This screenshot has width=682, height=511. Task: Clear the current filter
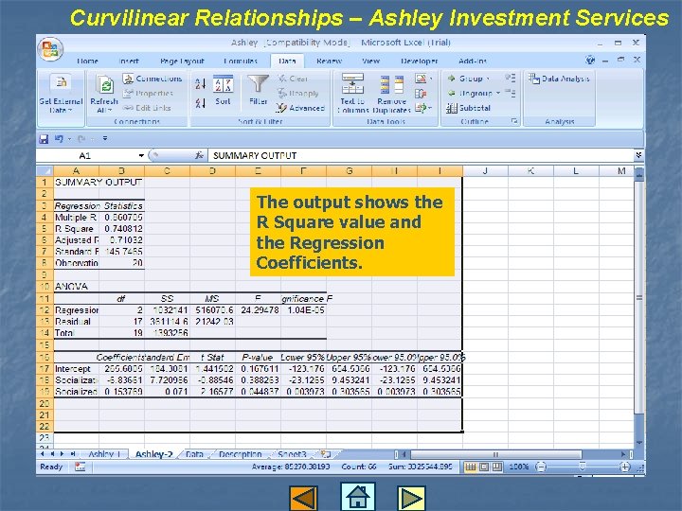(293, 79)
